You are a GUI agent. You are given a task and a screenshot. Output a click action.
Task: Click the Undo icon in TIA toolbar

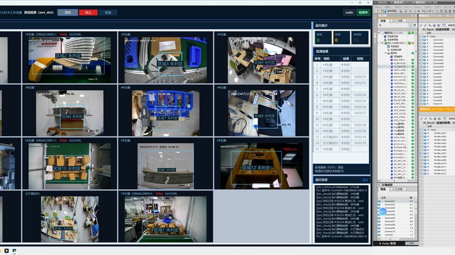pos(423,11)
